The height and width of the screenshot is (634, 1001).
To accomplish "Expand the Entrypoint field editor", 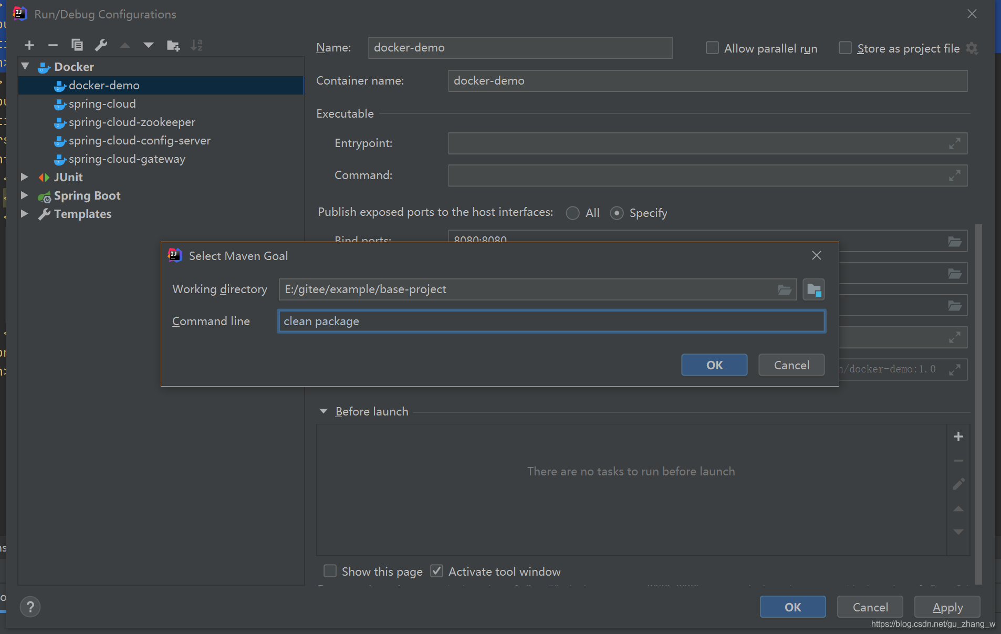I will [x=955, y=143].
